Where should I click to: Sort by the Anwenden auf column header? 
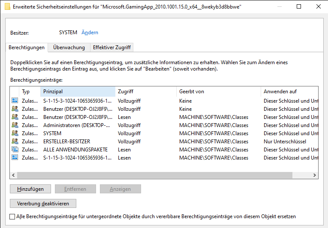coord(289,92)
